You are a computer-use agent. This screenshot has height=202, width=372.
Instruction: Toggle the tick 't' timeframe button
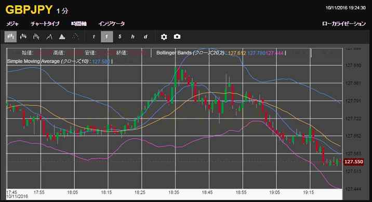(94, 37)
